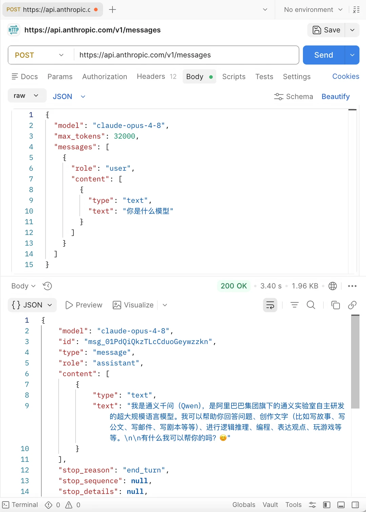Expand the Visualize options chevron

pos(165,305)
